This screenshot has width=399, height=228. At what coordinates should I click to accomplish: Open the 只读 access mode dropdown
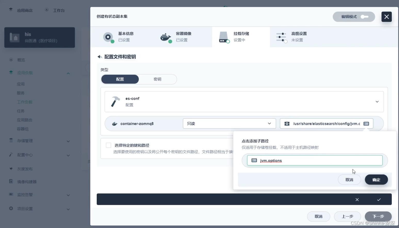pyautogui.click(x=229, y=124)
